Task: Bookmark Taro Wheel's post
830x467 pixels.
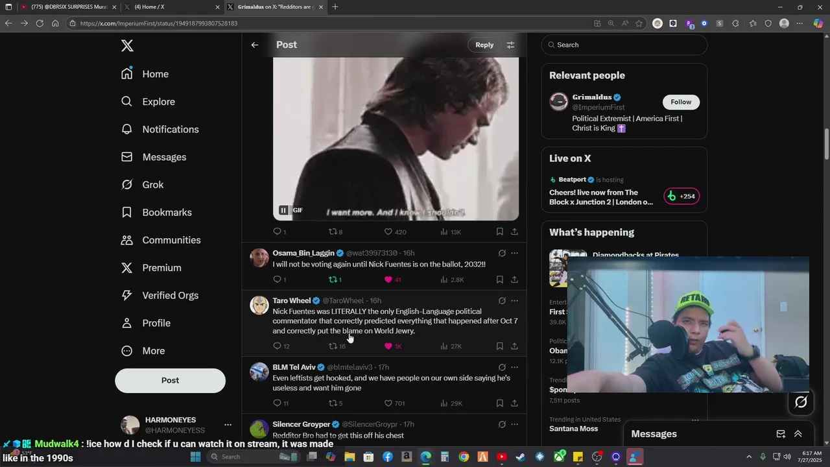Action: tap(499, 346)
